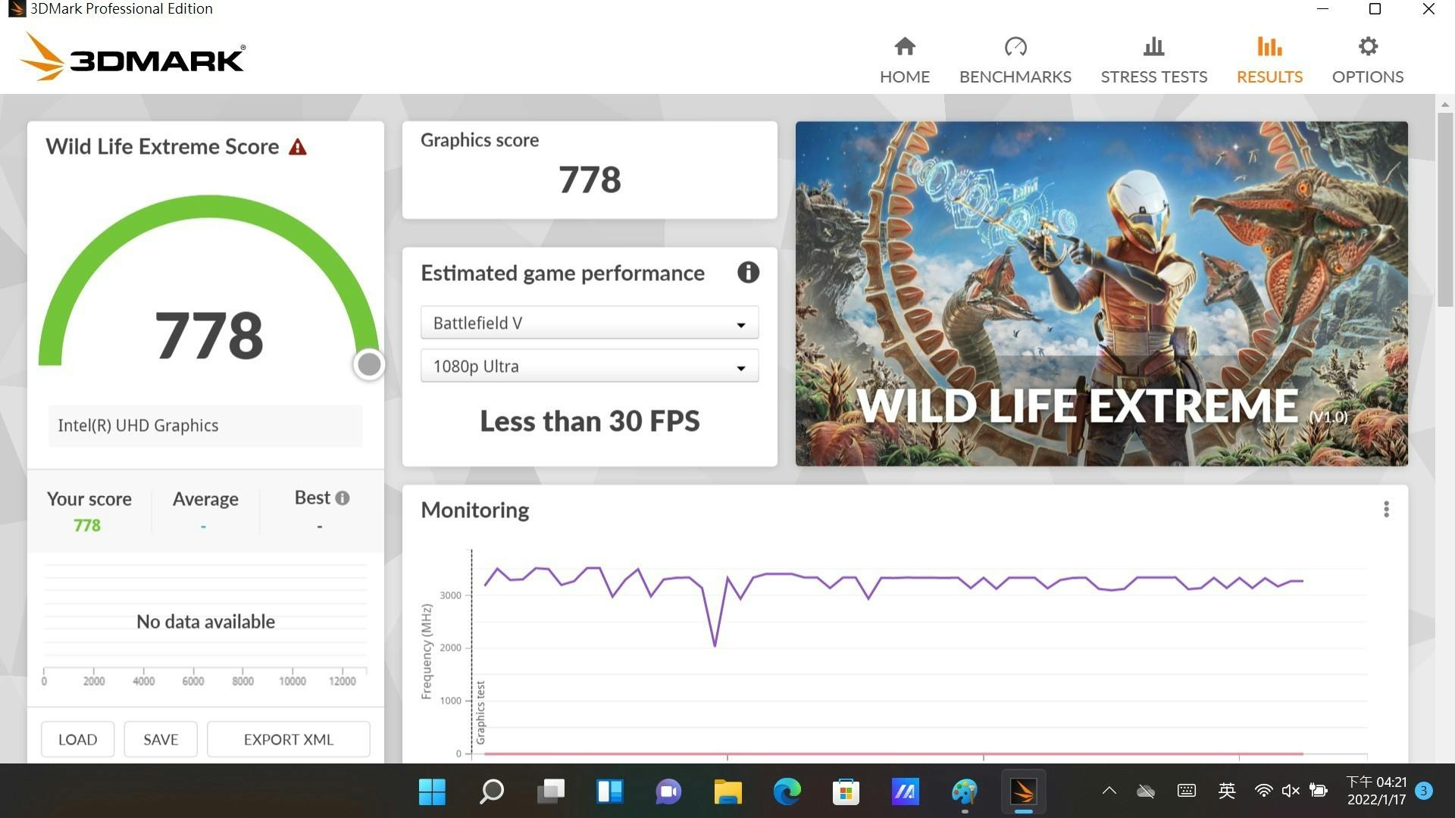The height and width of the screenshot is (818, 1455).
Task: Open the Chat taskbar icon
Action: [668, 791]
